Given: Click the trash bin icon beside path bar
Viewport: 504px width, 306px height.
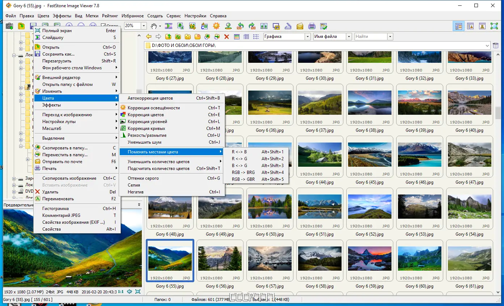Looking at the screenshot, I should pyautogui.click(x=496, y=45).
